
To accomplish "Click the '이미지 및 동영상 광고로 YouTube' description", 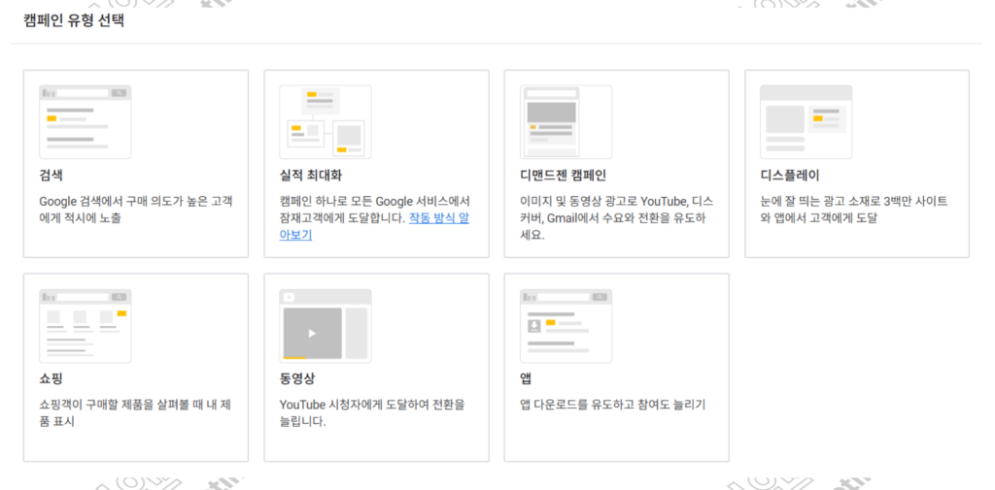I will (x=617, y=218).
